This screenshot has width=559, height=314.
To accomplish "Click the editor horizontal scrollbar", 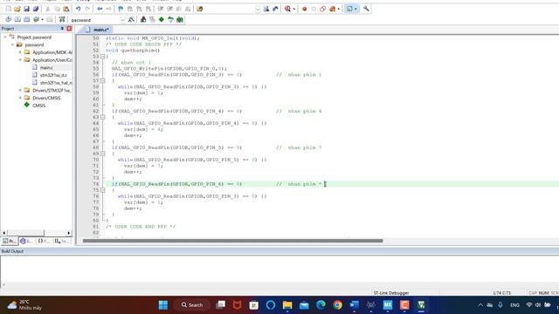I will 232,241.
